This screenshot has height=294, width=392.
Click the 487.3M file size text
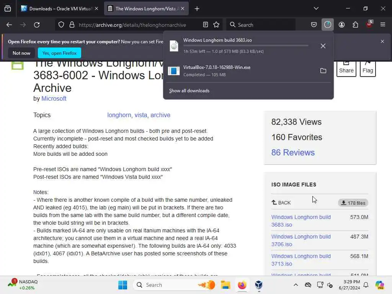(359, 237)
